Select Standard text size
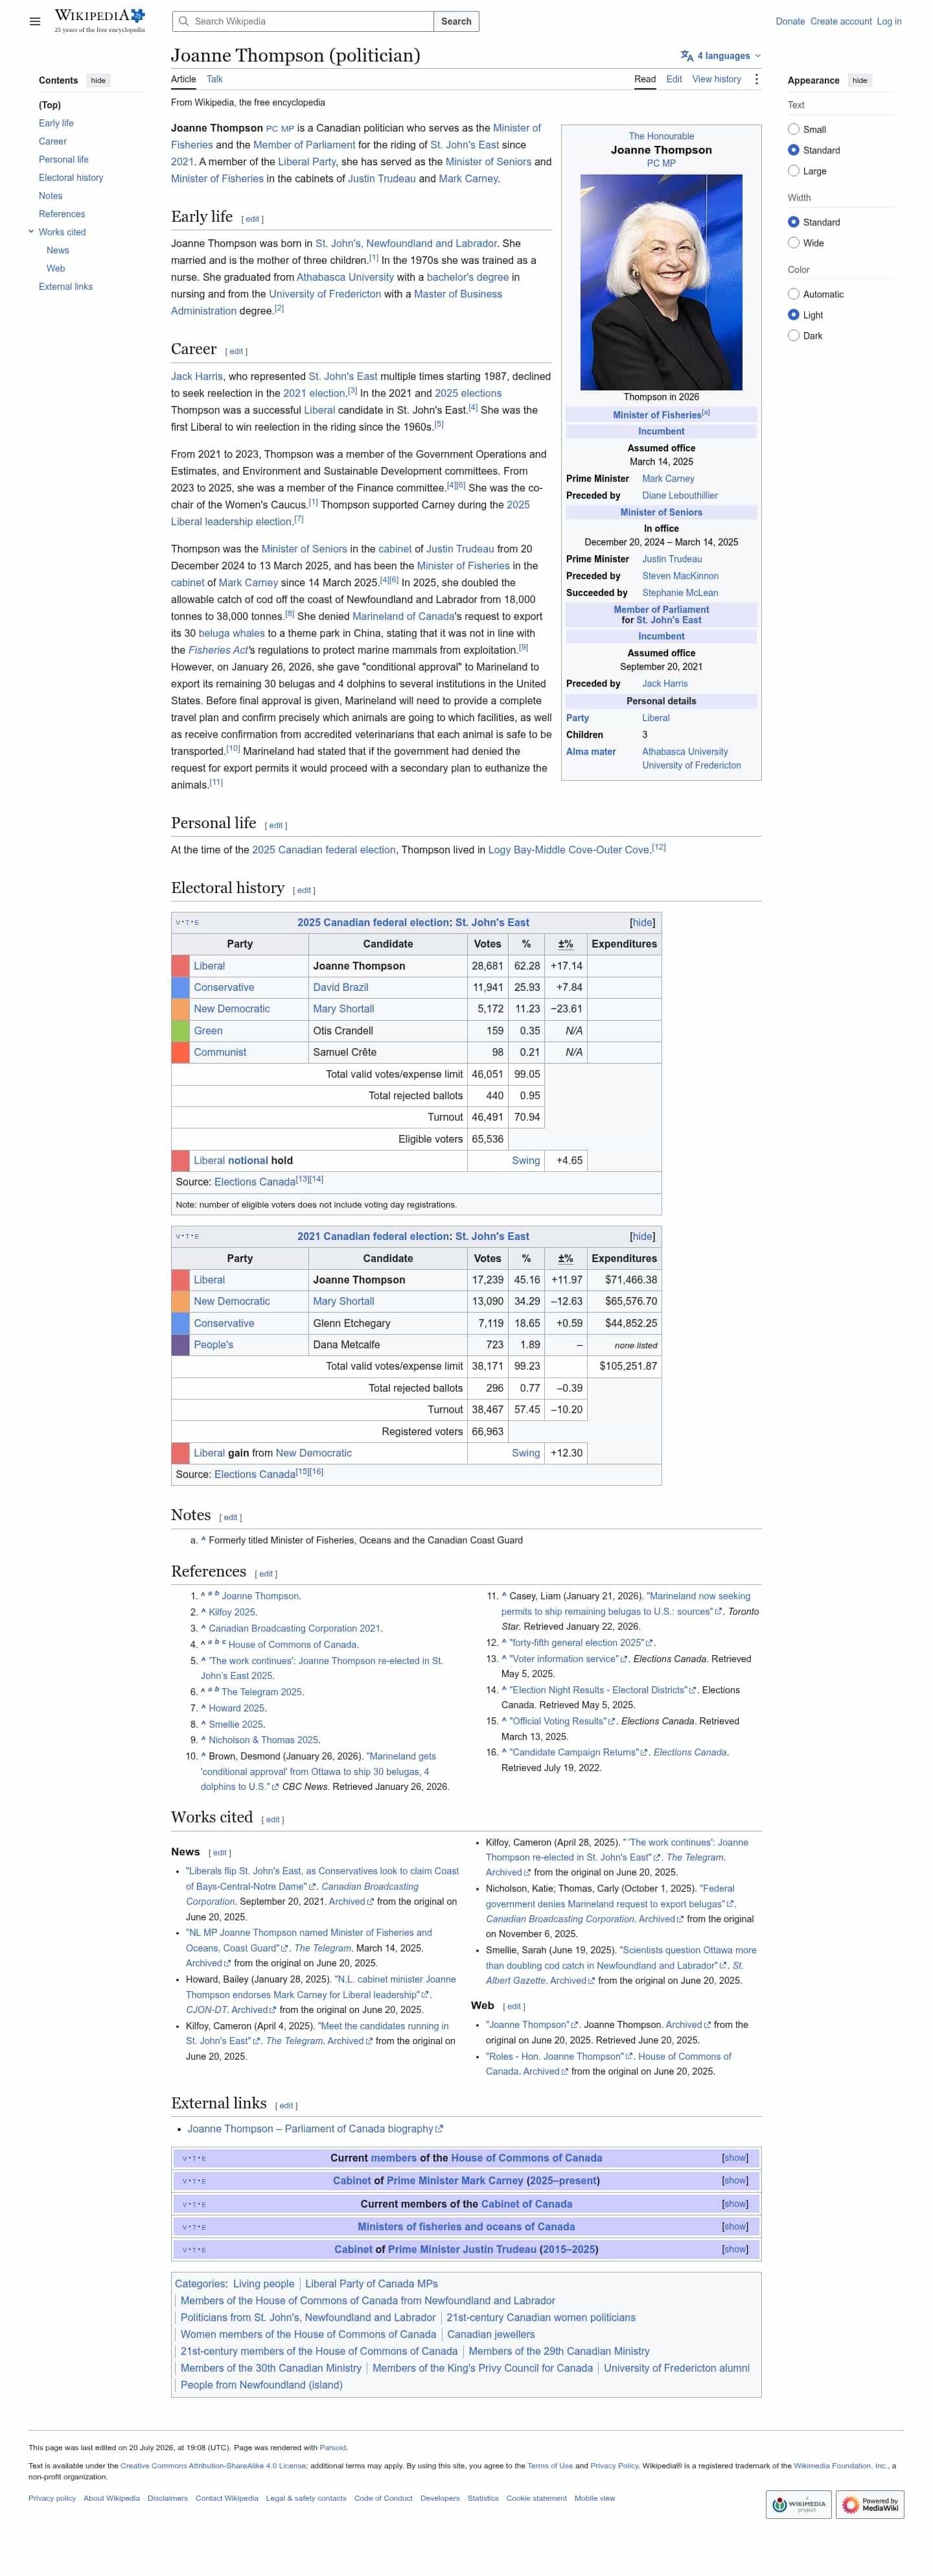This screenshot has height=2576, width=933. coord(793,150)
